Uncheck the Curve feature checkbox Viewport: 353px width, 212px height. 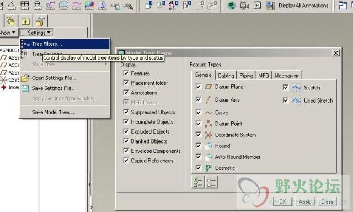(x=199, y=112)
